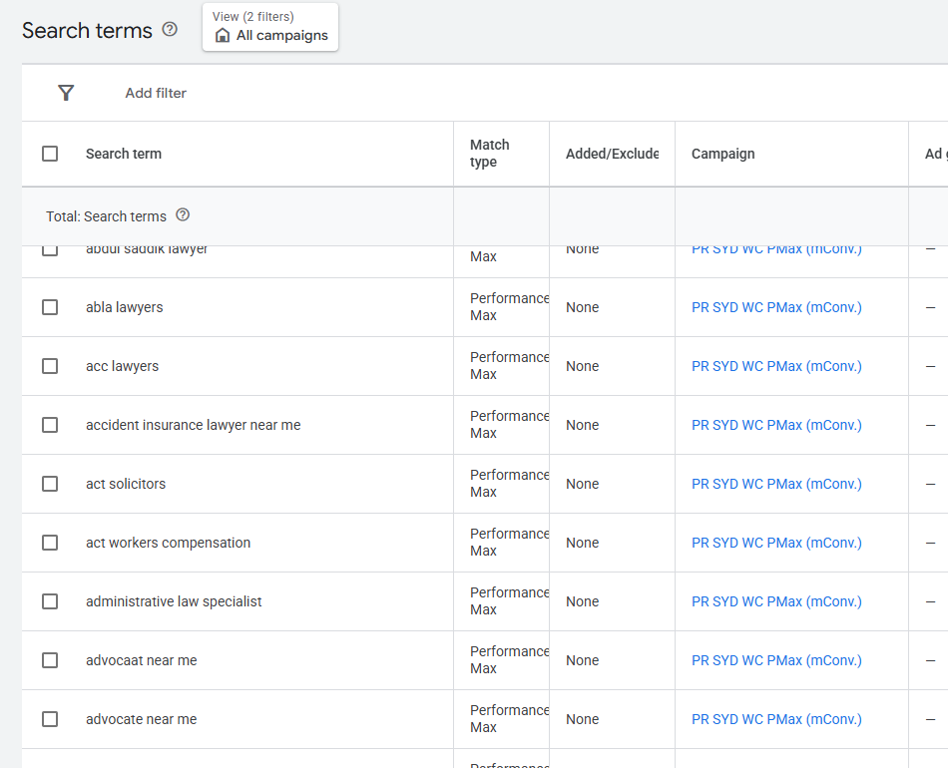Open PR SYD WC PMax campaign from acc lawyers row
The height and width of the screenshot is (768, 948).
tap(776, 365)
